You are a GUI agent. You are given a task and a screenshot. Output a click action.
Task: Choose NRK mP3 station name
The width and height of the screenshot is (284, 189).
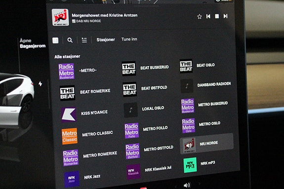208,163
